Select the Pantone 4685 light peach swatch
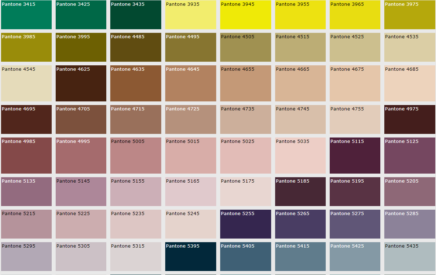 pos(410,83)
